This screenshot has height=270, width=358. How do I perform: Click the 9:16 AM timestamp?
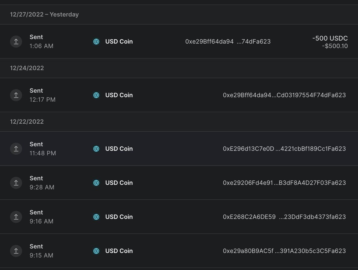pyautogui.click(x=41, y=221)
